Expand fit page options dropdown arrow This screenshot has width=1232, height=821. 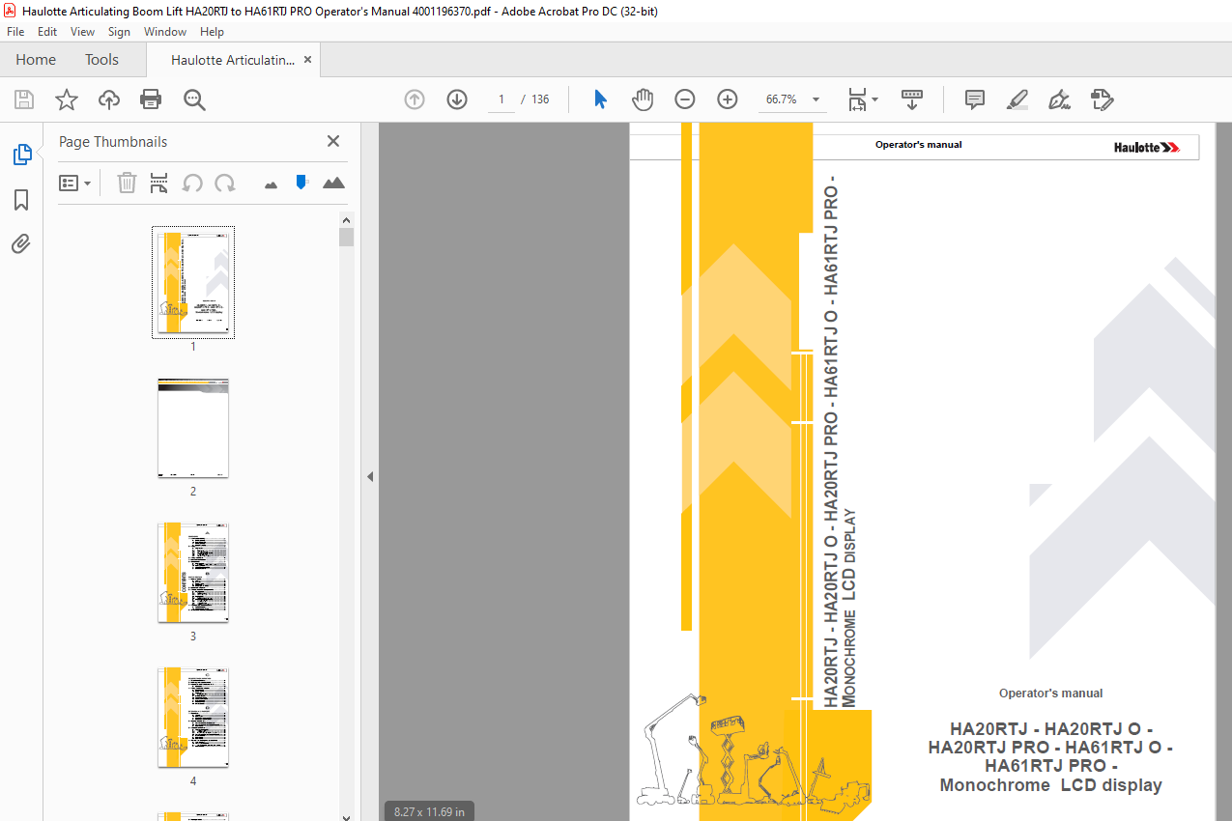pyautogui.click(x=875, y=99)
